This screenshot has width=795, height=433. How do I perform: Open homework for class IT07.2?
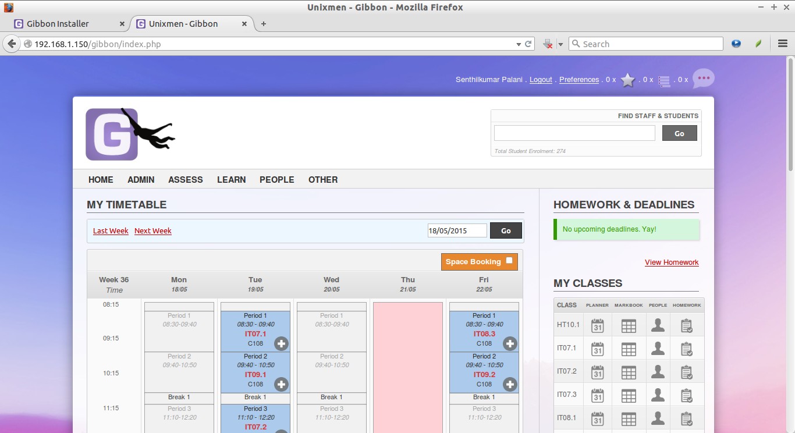[687, 372]
